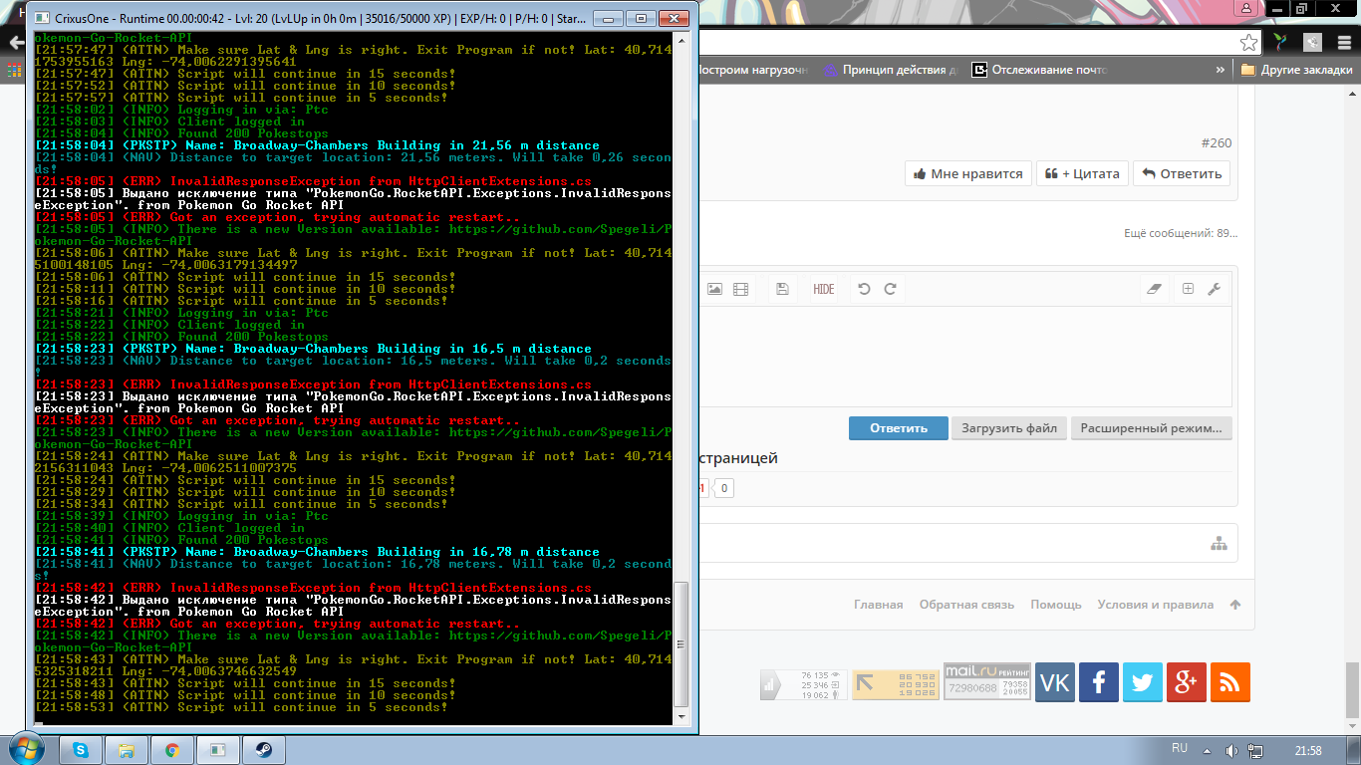Save draft with the editor floppy icon

[782, 289]
